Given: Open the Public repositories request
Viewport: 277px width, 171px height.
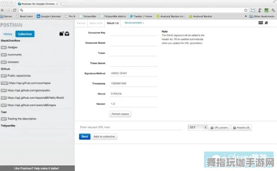Looking at the screenshot, I should (19, 76).
